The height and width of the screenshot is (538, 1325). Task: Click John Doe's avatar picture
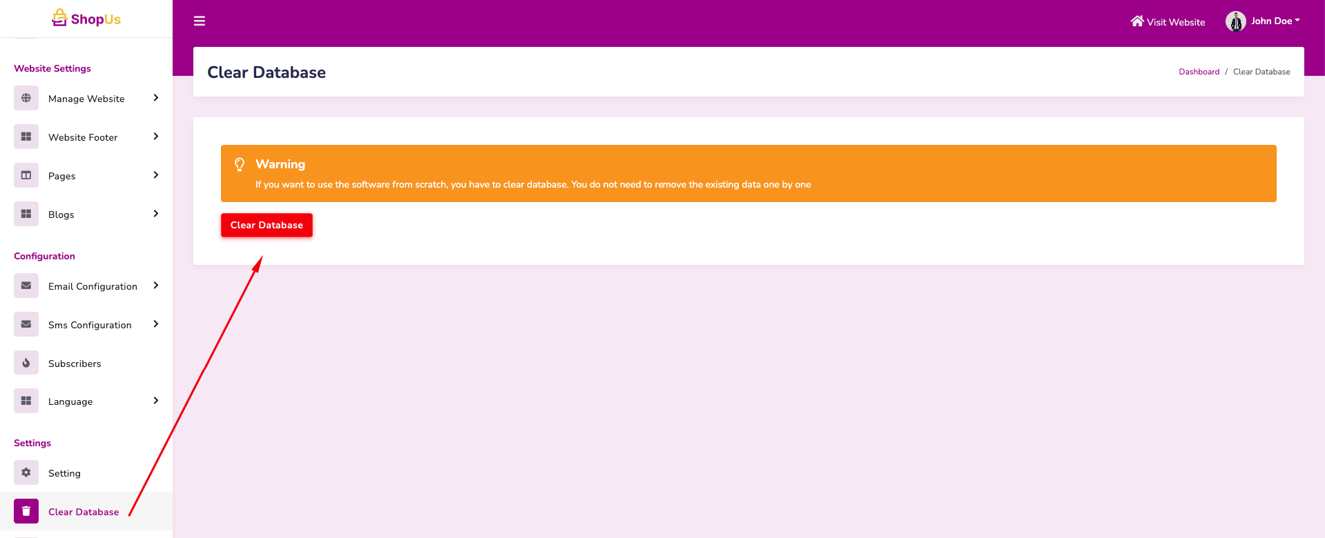(1235, 21)
